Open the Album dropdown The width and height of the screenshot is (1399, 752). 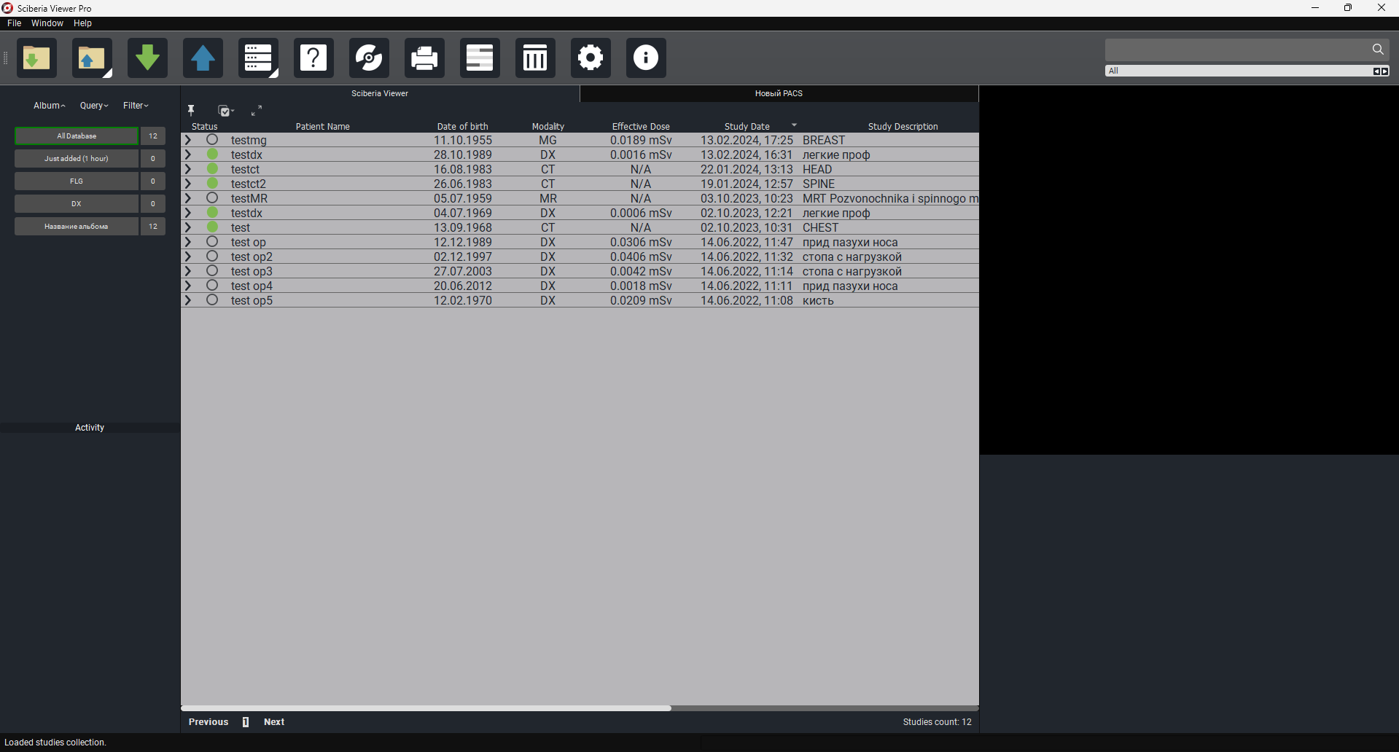(50, 106)
